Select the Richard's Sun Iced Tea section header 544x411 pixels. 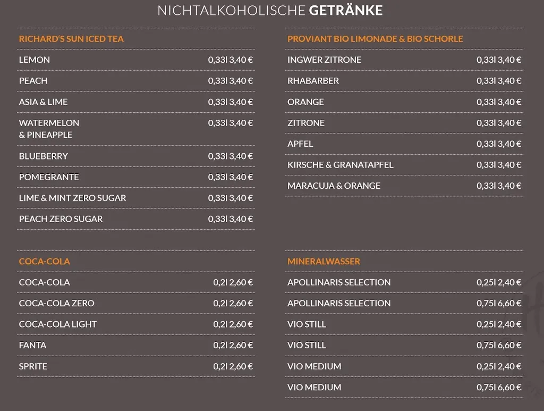[x=71, y=39]
